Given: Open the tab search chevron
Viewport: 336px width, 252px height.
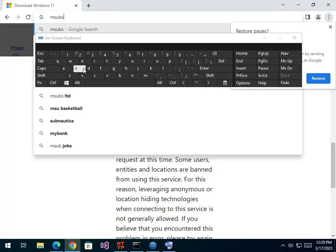Looking at the screenshot, I should point(283,5).
